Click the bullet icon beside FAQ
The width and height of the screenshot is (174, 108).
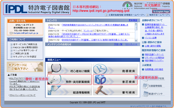[11, 48]
